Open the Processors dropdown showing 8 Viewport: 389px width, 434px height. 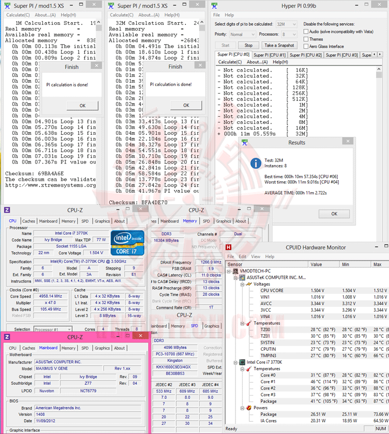pyautogui.click(x=289, y=34)
